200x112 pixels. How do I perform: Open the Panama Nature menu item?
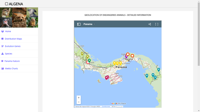point(12,61)
